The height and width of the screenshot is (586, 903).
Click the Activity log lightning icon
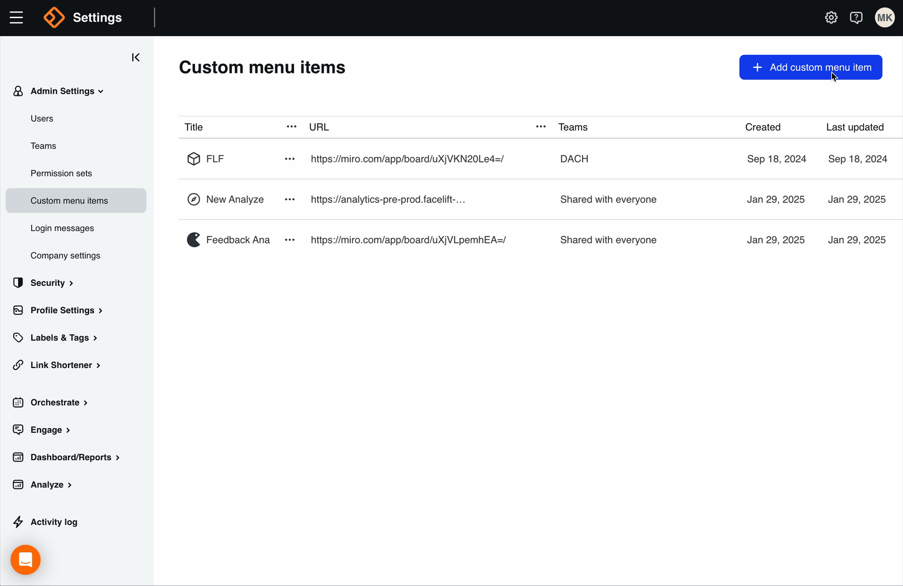pos(17,522)
